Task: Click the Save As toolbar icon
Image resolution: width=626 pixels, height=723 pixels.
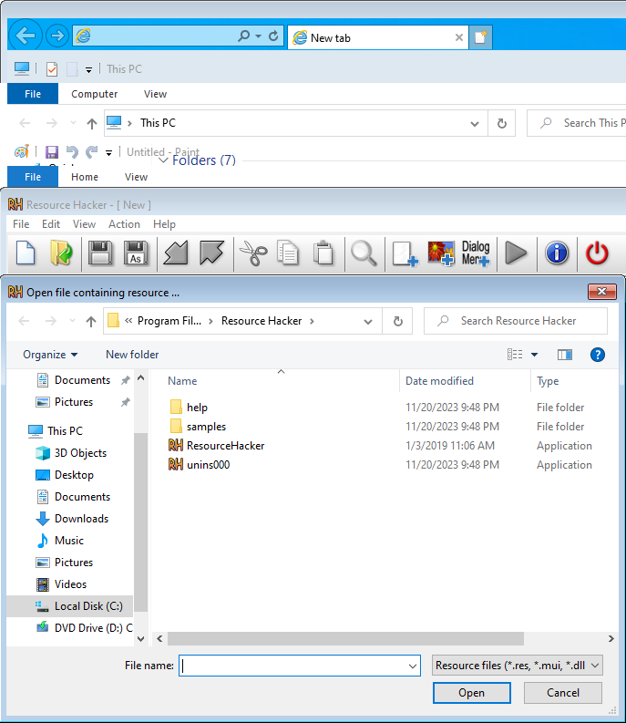Action: tap(136, 253)
